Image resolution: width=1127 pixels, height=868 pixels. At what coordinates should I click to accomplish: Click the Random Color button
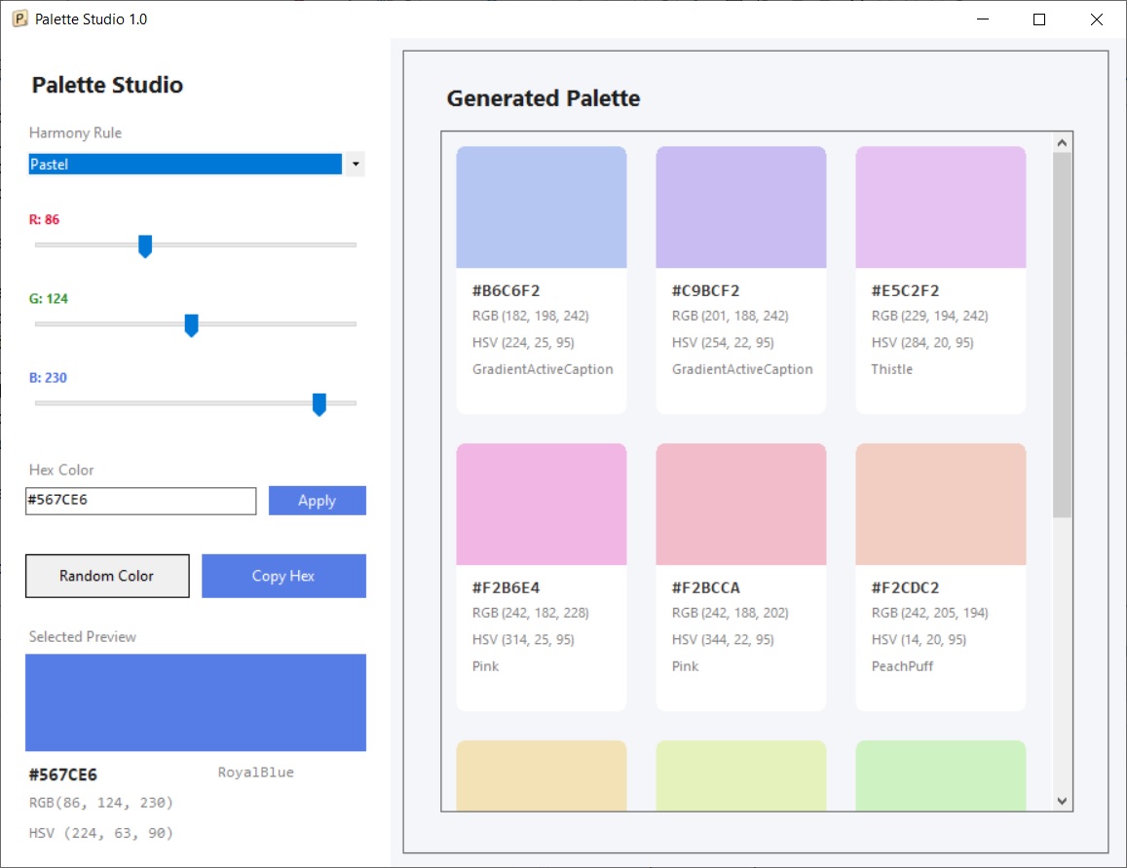(107, 576)
